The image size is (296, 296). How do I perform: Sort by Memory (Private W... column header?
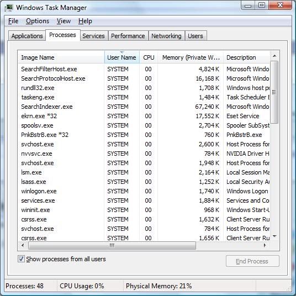pos(191,57)
